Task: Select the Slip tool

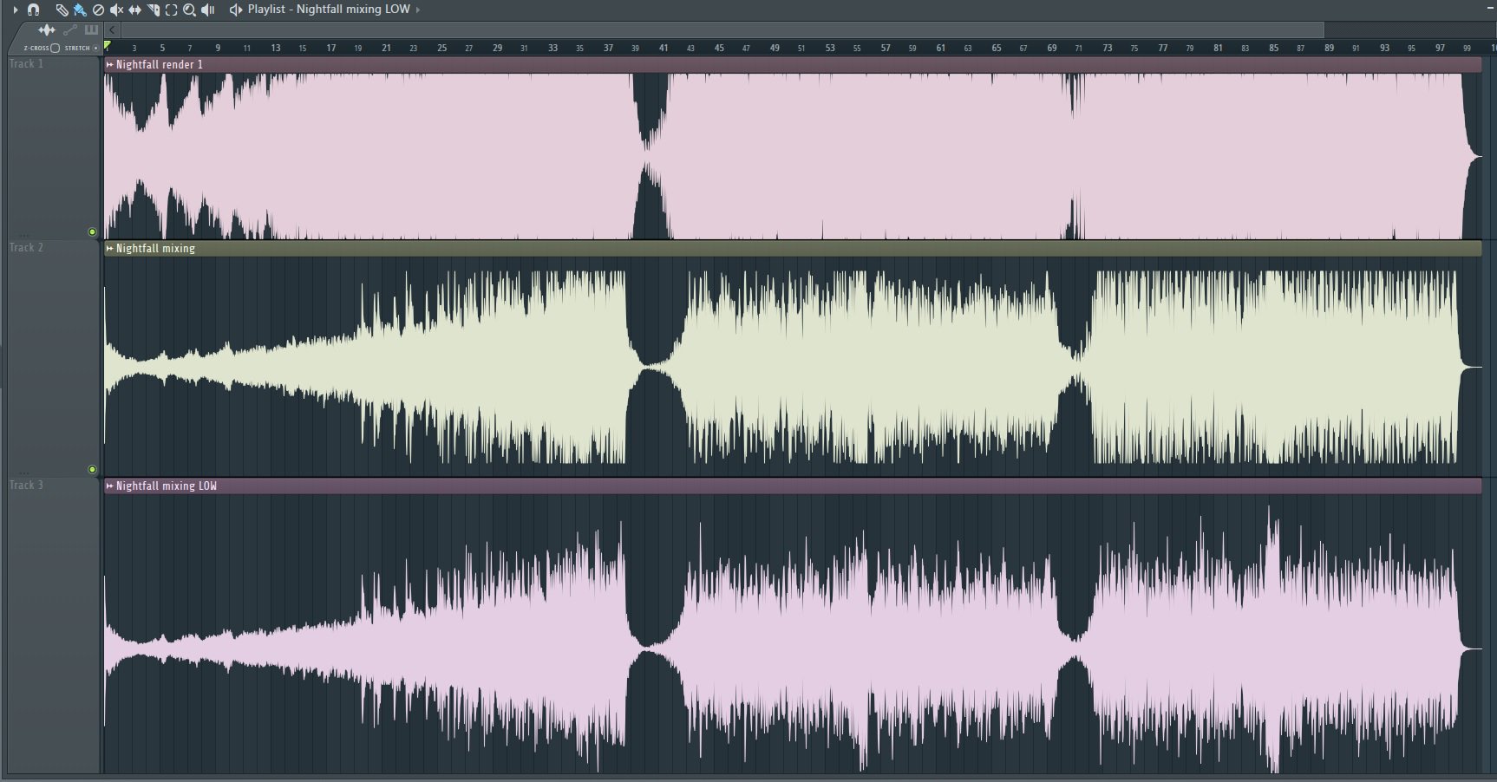Action: [x=134, y=10]
